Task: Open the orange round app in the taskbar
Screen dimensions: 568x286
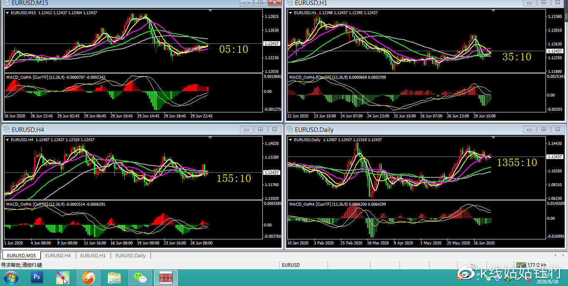Action: 89,277
